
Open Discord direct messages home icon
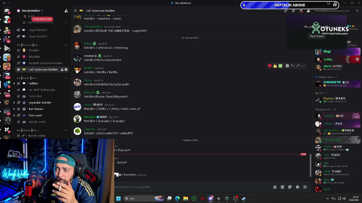click(x=7, y=11)
